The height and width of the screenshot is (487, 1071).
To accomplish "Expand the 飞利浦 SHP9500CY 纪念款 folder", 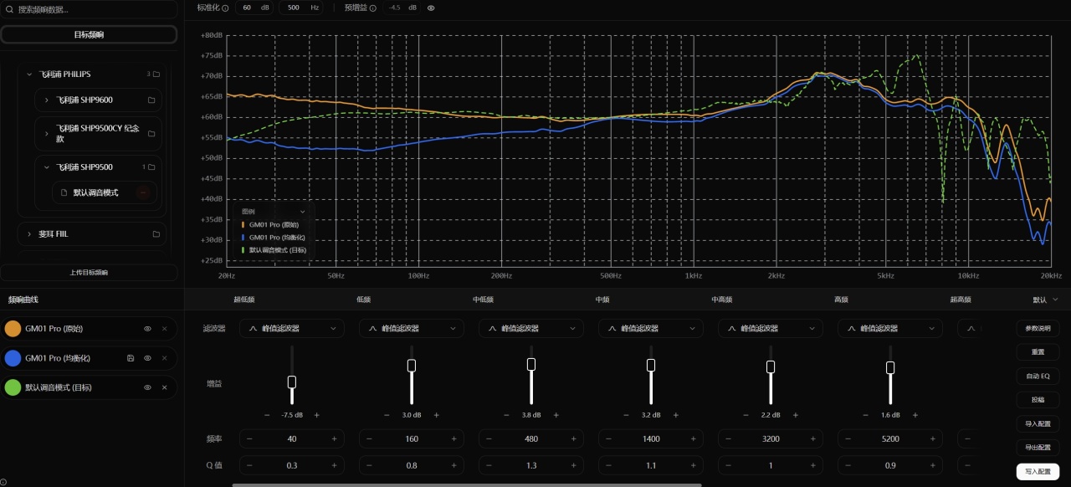I will point(47,134).
